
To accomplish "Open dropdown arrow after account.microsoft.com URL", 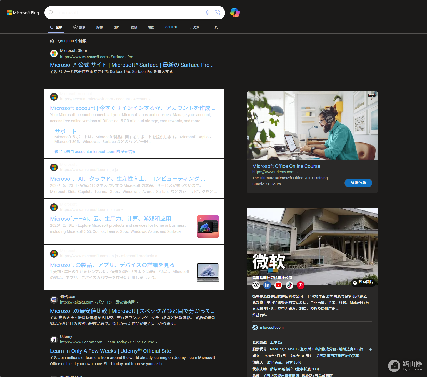I will point(150,99).
